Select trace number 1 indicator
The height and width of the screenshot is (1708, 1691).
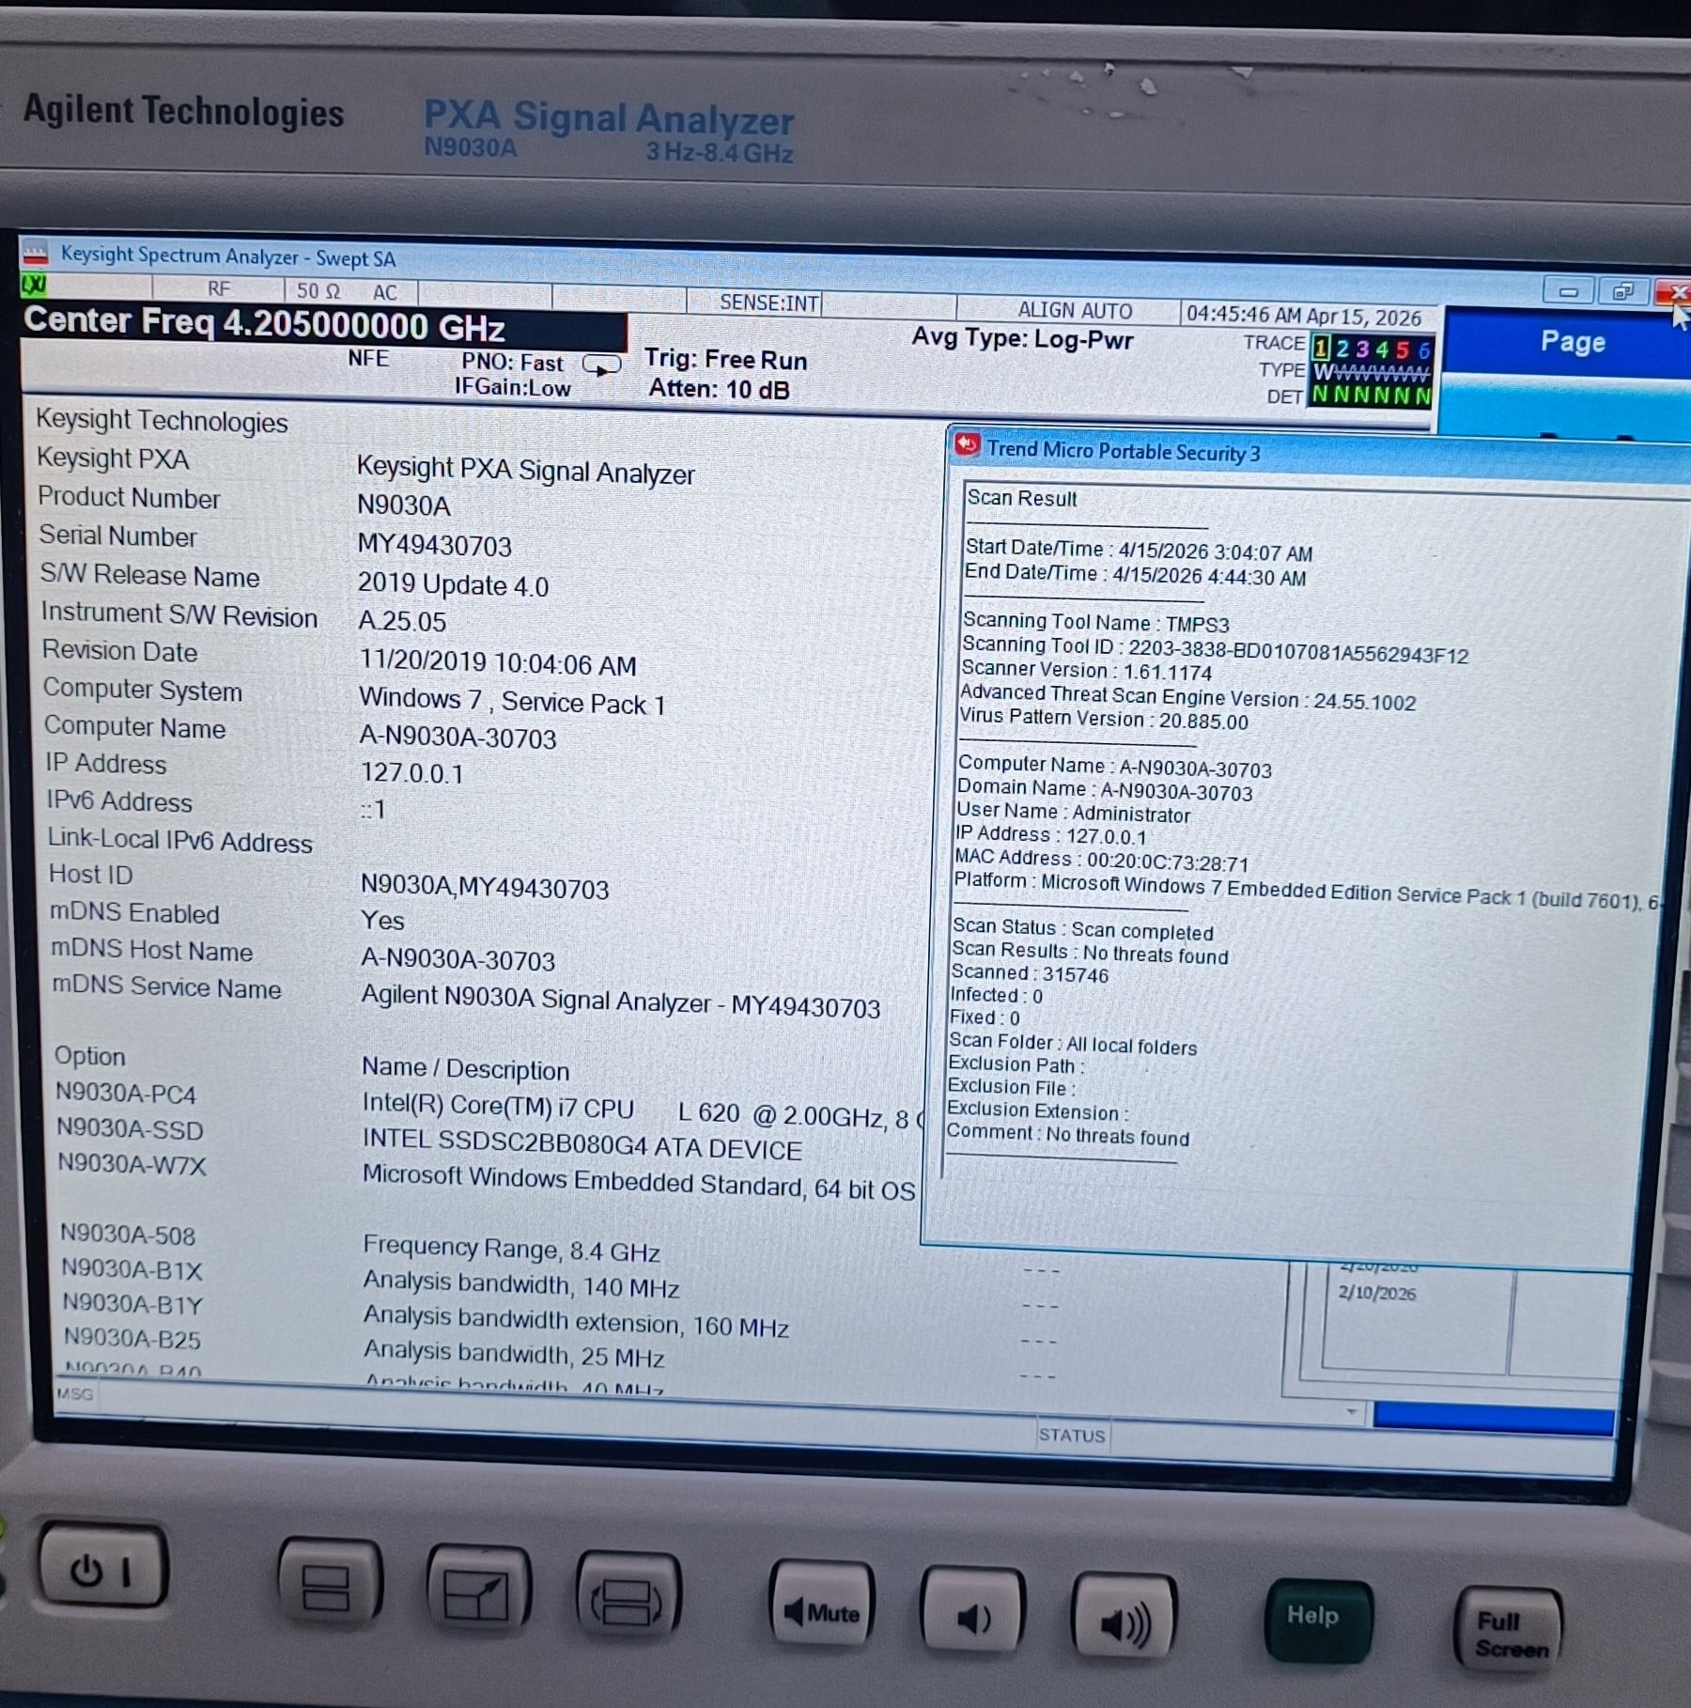coord(1321,349)
